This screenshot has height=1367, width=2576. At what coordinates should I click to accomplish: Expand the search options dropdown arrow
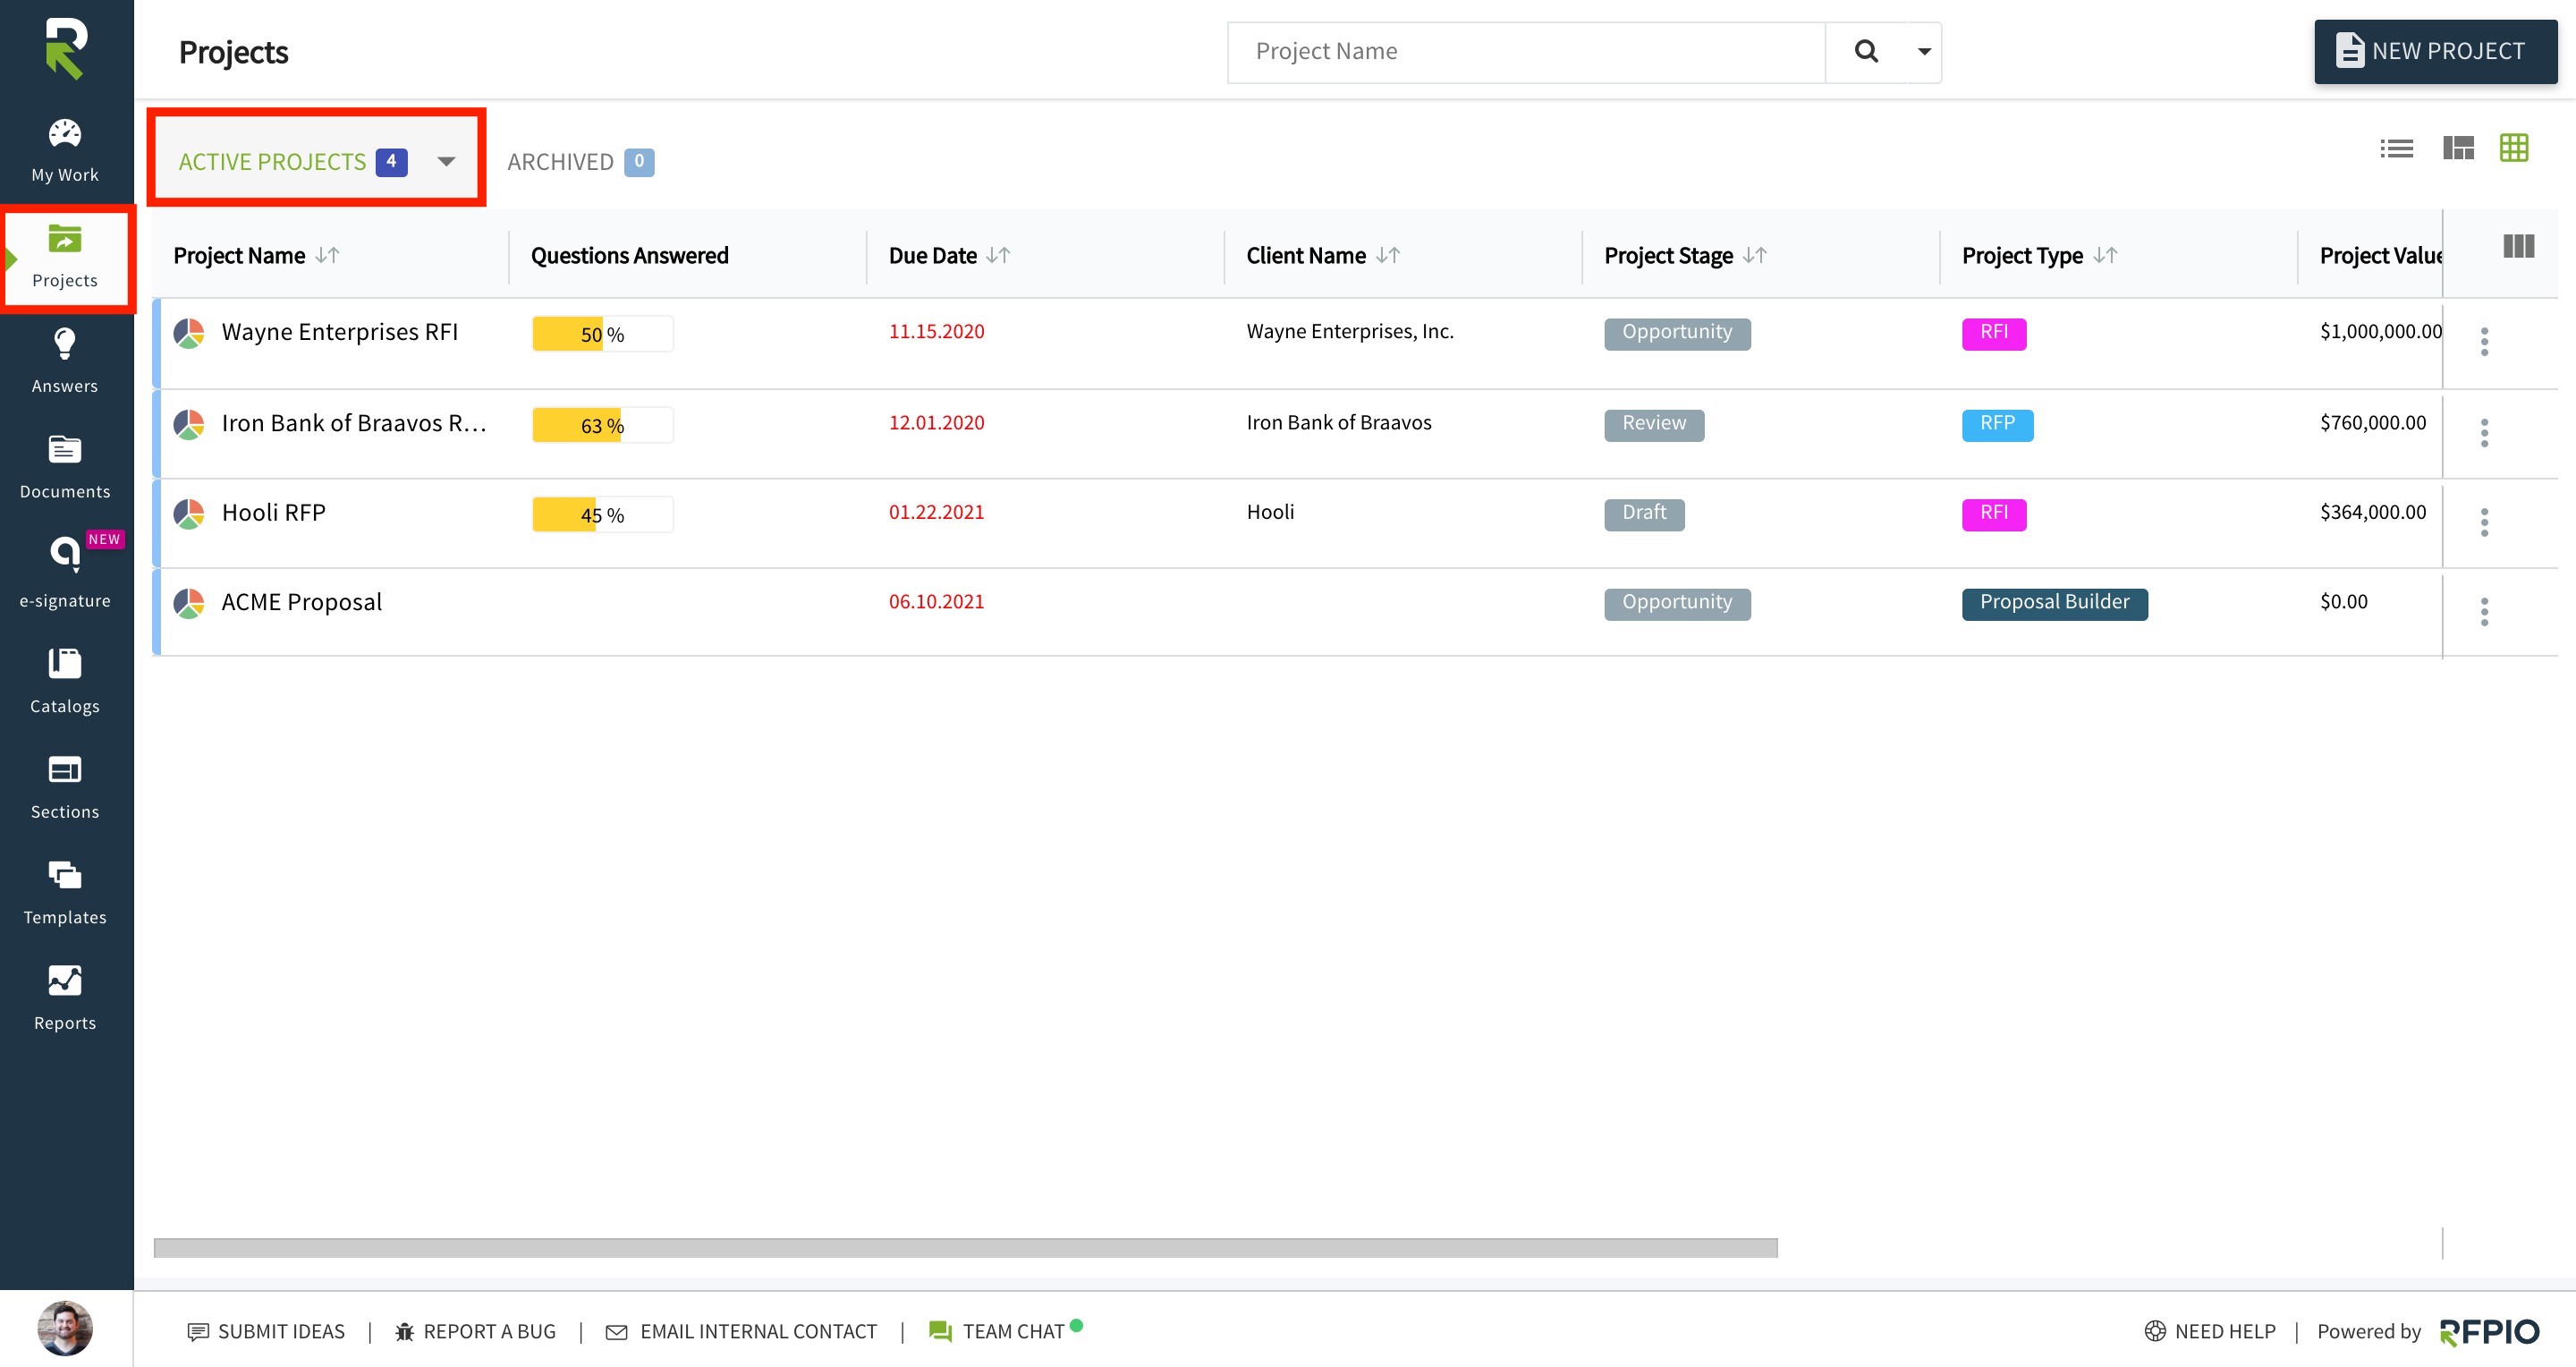coord(1923,51)
